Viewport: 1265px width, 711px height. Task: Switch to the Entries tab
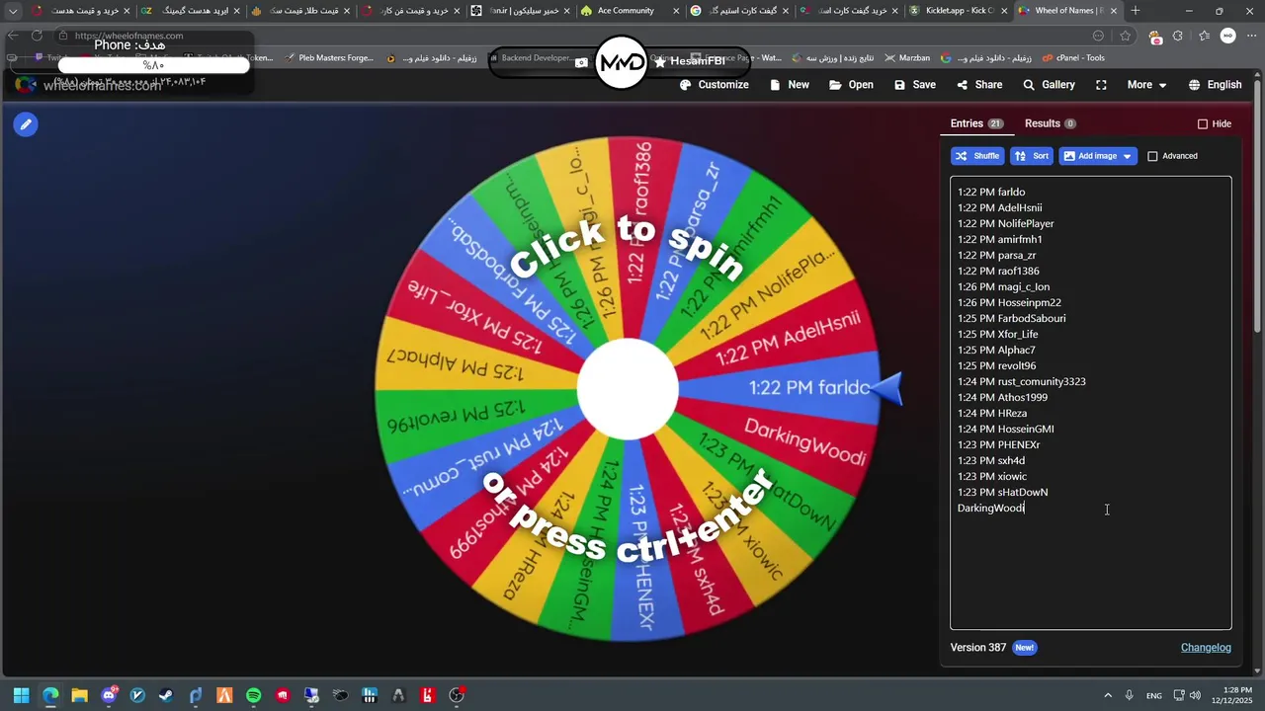pyautogui.click(x=976, y=123)
